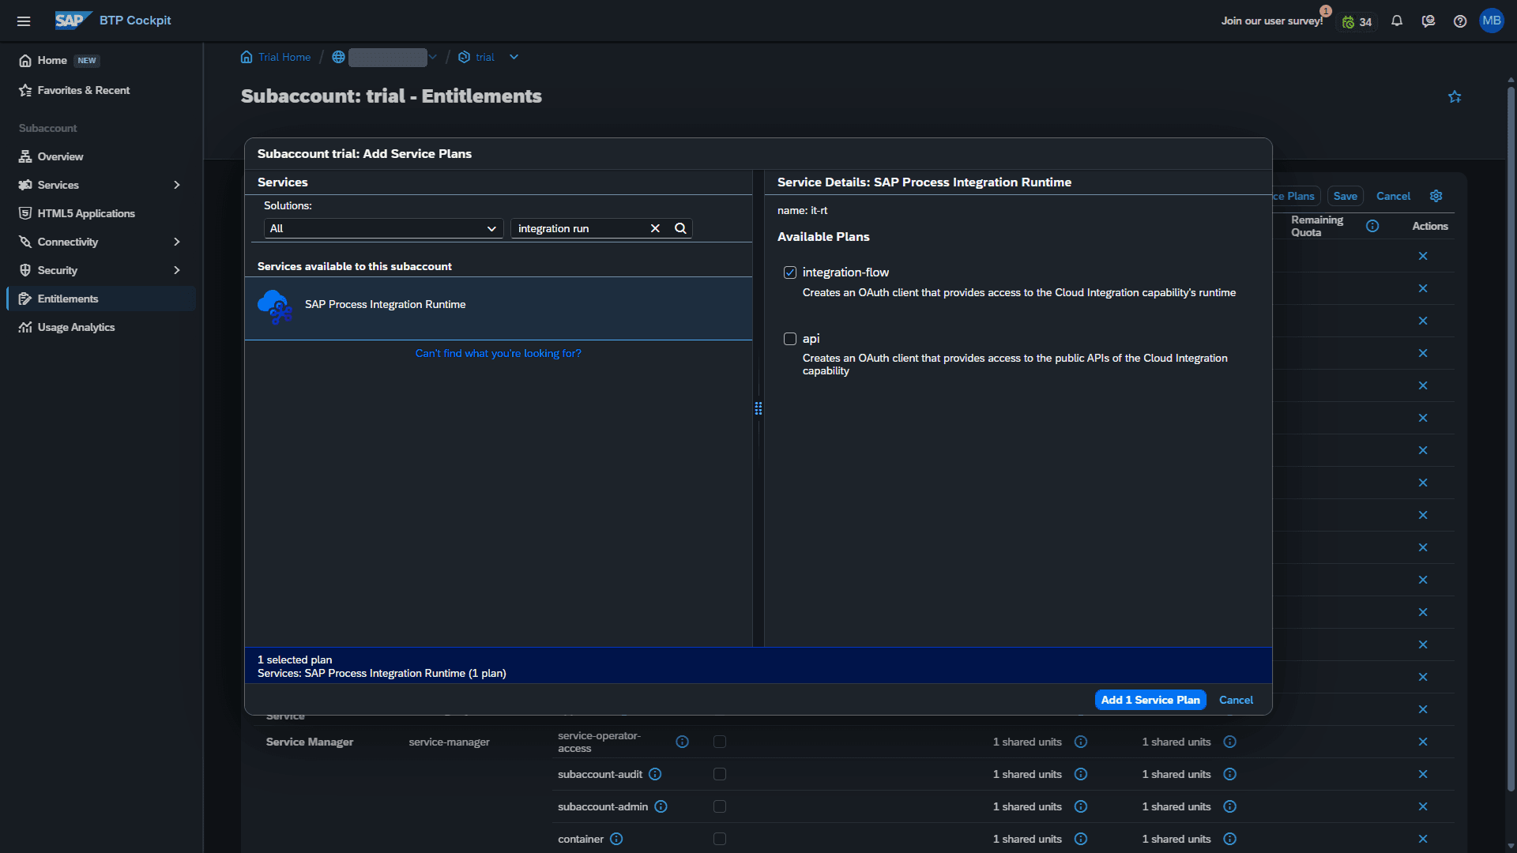Expand the Connectivity sidebar submenu
1517x853 pixels.
click(177, 242)
